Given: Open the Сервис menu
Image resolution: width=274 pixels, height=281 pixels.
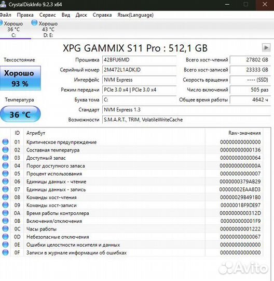Looking at the screenshot, I should click(47, 15).
